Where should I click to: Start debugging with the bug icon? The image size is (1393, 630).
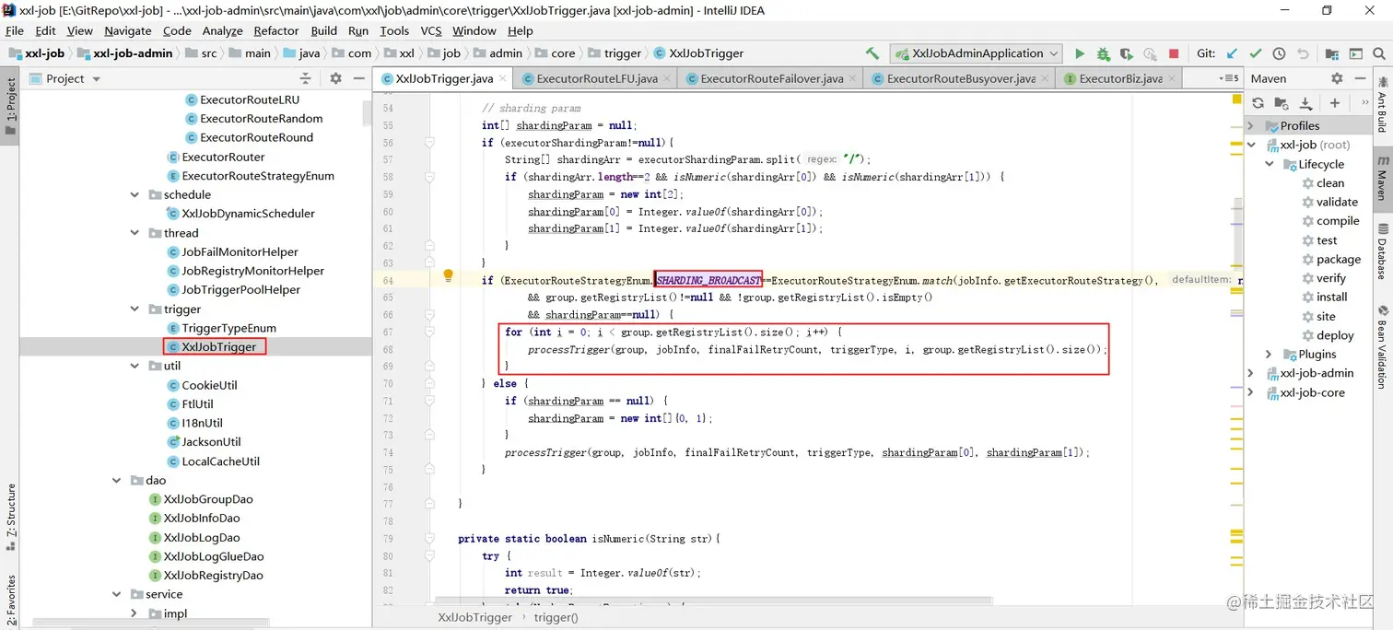(x=1103, y=53)
